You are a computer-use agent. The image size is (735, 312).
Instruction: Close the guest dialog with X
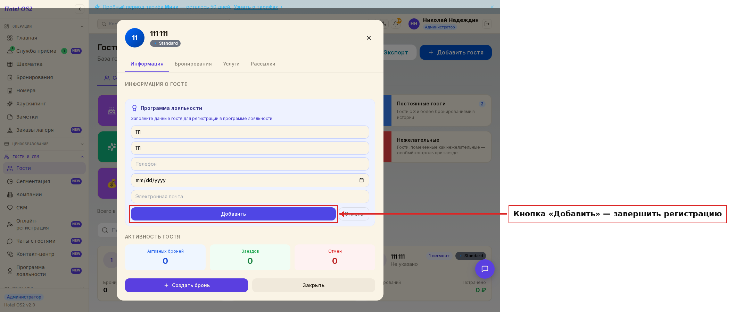pyautogui.click(x=369, y=38)
